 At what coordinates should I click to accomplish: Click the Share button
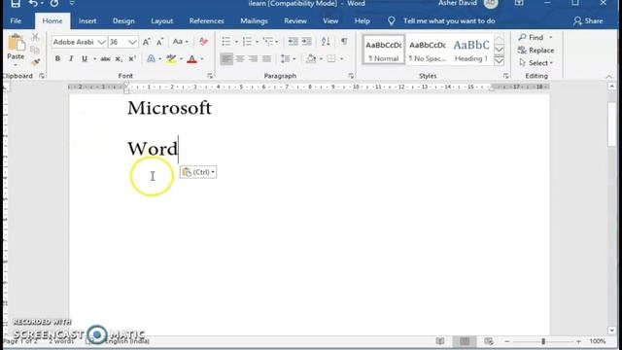coord(588,21)
